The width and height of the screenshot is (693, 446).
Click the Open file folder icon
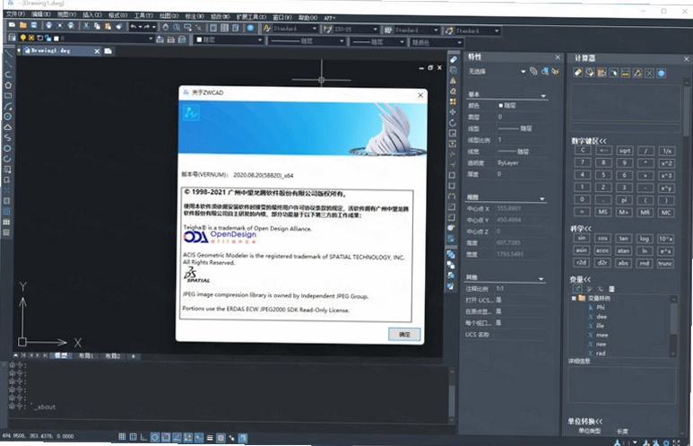(x=22, y=26)
